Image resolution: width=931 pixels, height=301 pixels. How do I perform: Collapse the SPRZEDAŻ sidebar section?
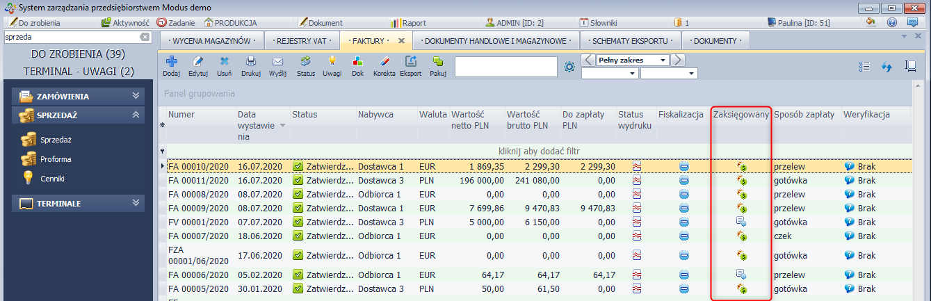click(136, 115)
